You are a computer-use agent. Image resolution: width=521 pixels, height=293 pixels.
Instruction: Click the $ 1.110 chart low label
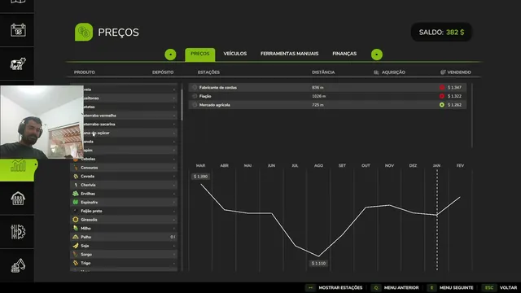click(318, 263)
